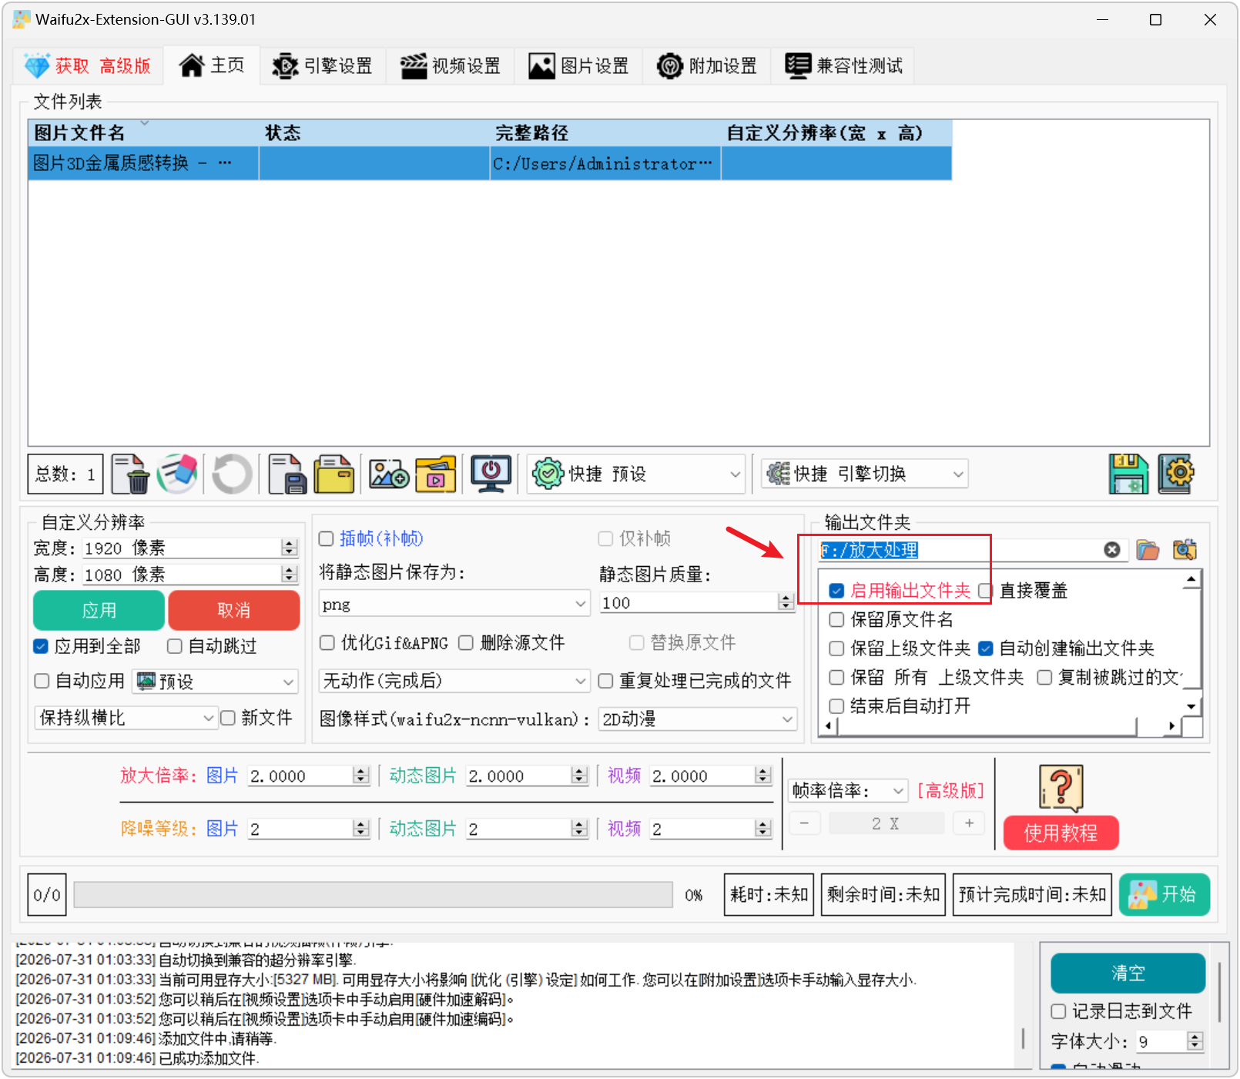Open the 2D动漫 image style dropdown

(698, 719)
